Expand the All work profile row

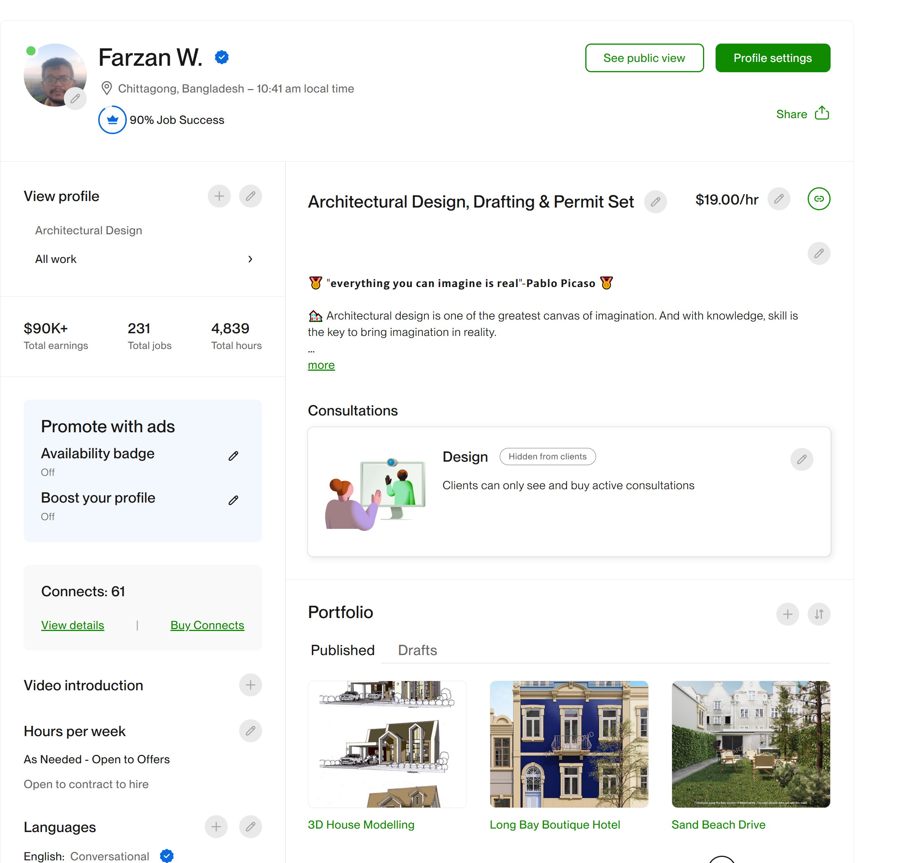click(143, 259)
